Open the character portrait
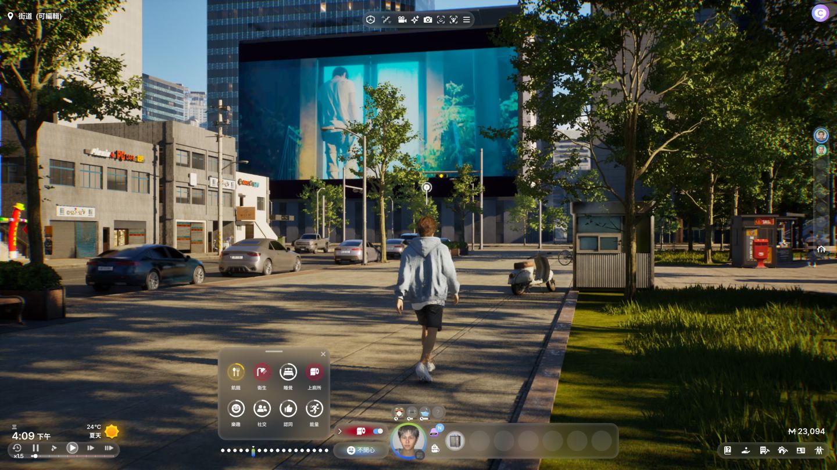Screen dimensions: 837x470 tap(407, 441)
